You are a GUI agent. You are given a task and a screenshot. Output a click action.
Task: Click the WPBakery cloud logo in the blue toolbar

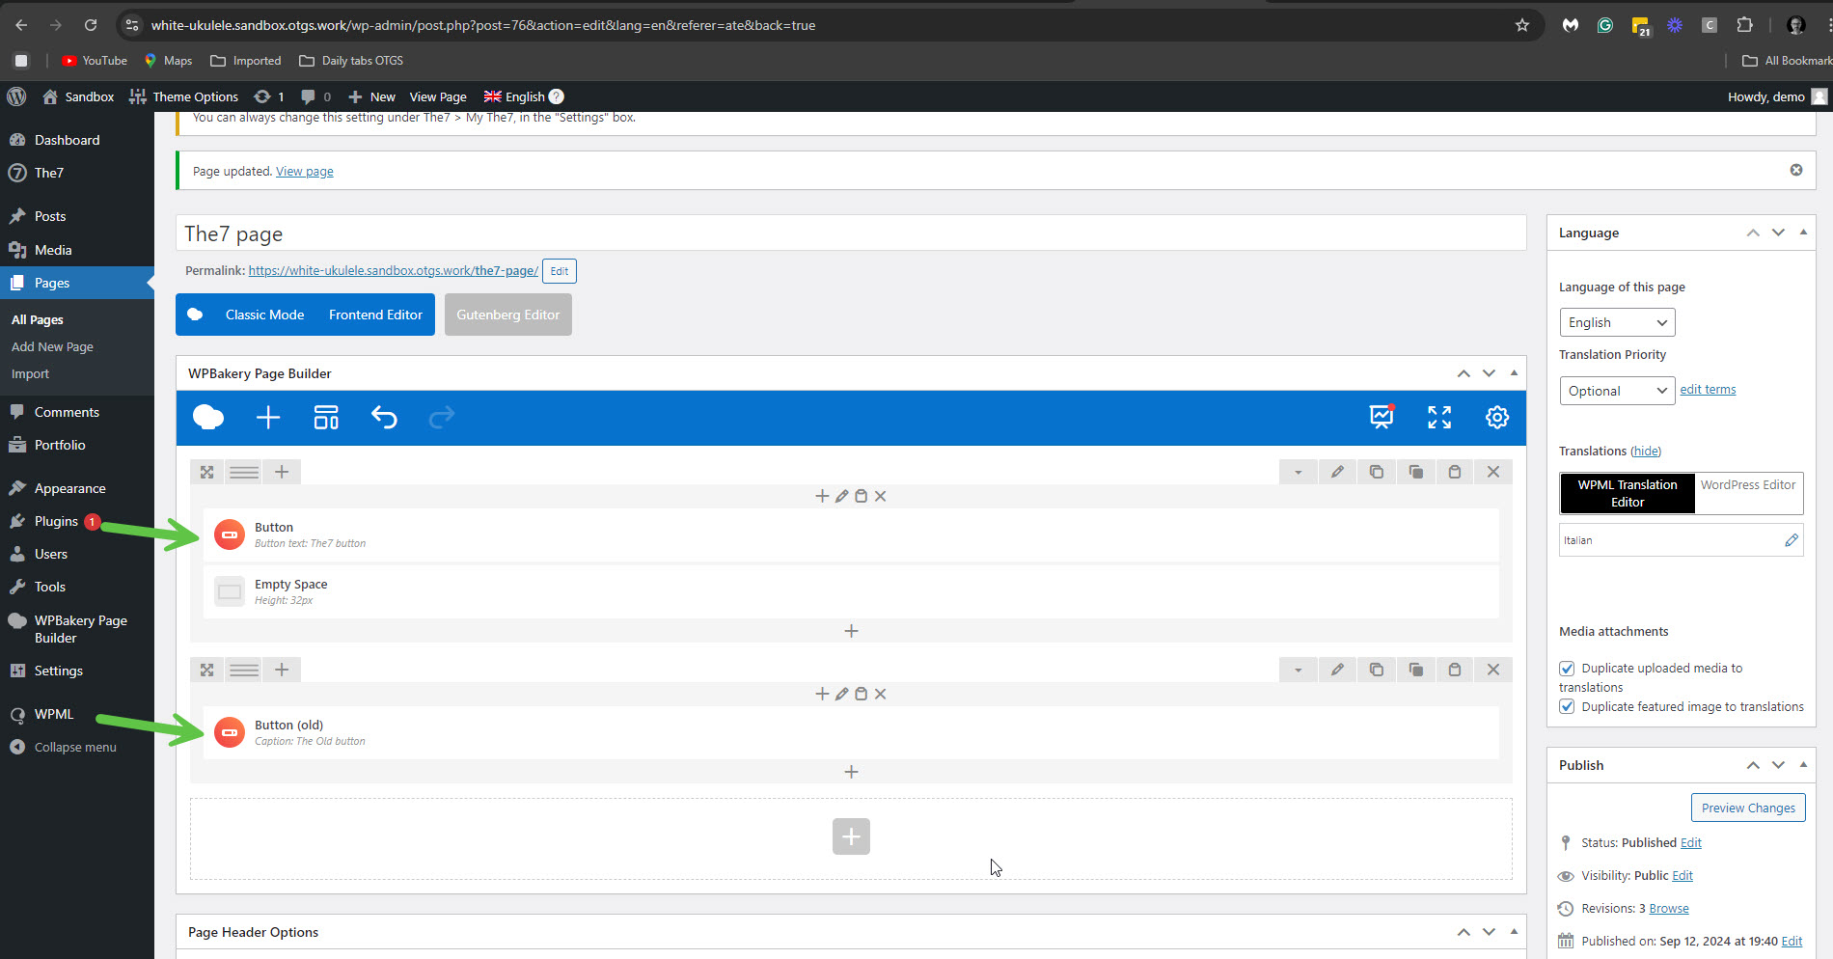(x=208, y=418)
